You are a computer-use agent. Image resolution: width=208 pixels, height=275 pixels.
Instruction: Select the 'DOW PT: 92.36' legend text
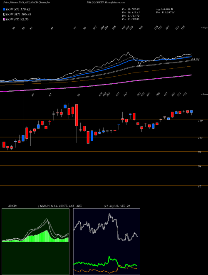[17, 19]
